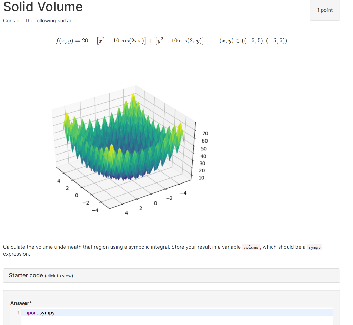Image resolution: width=353 pixels, height=325 pixels.
Task: Click the 70 label on z-axis
Action: 205,133
